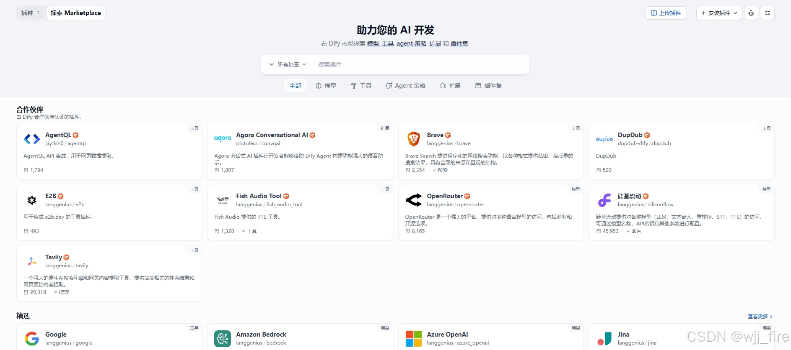
Task: Follow the 扩展 link in subtitle
Action: 435,43
